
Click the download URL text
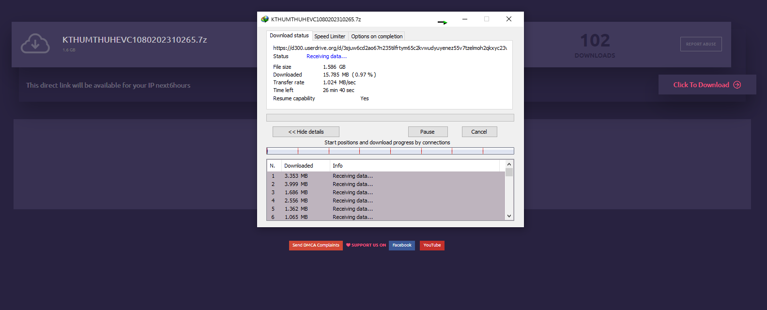coord(390,48)
